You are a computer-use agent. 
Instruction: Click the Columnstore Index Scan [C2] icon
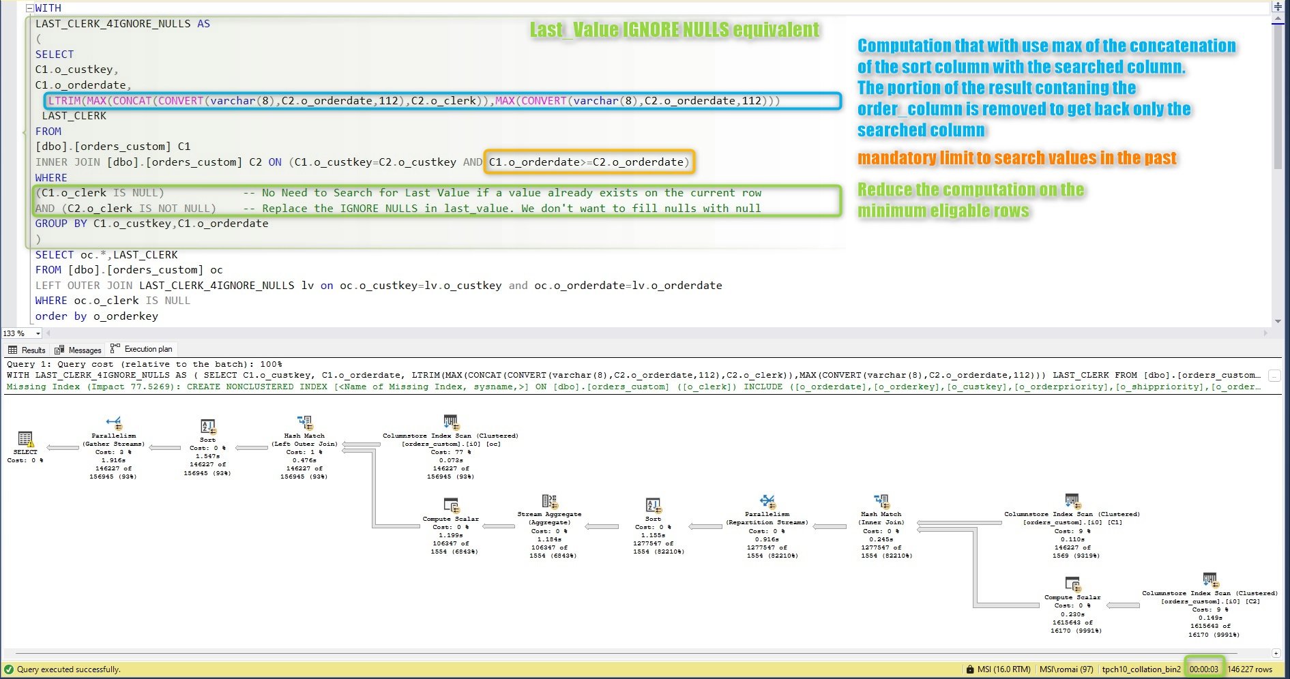coord(1210,580)
